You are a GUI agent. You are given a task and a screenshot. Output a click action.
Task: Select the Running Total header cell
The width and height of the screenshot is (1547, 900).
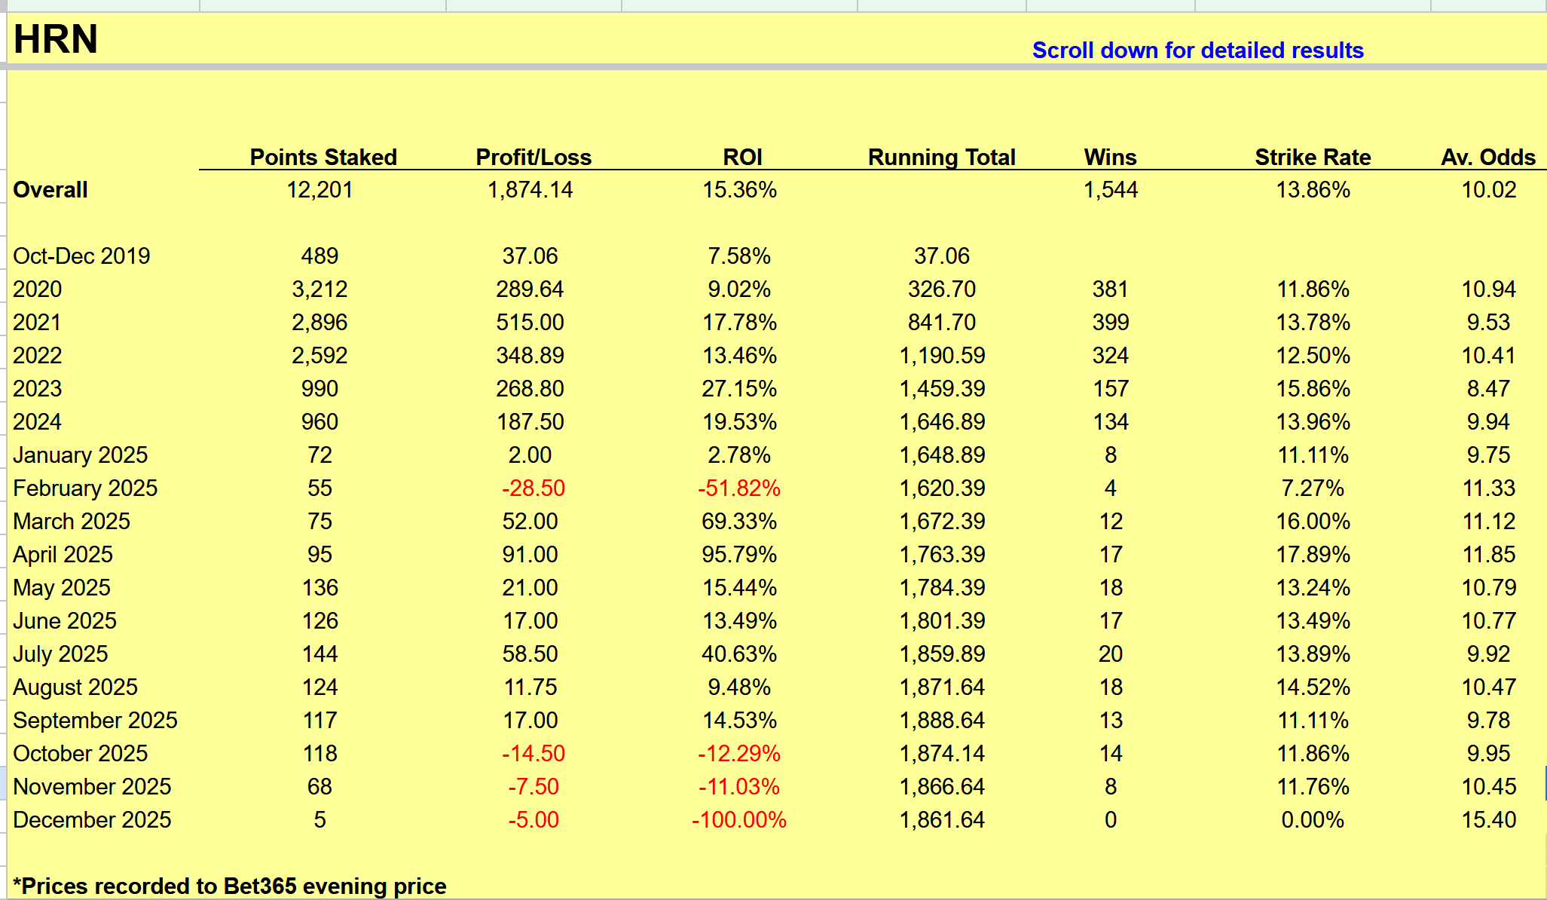point(941,157)
